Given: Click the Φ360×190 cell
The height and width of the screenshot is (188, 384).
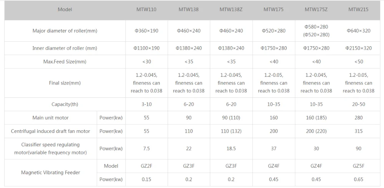Looking at the screenshot, I should (146, 31).
